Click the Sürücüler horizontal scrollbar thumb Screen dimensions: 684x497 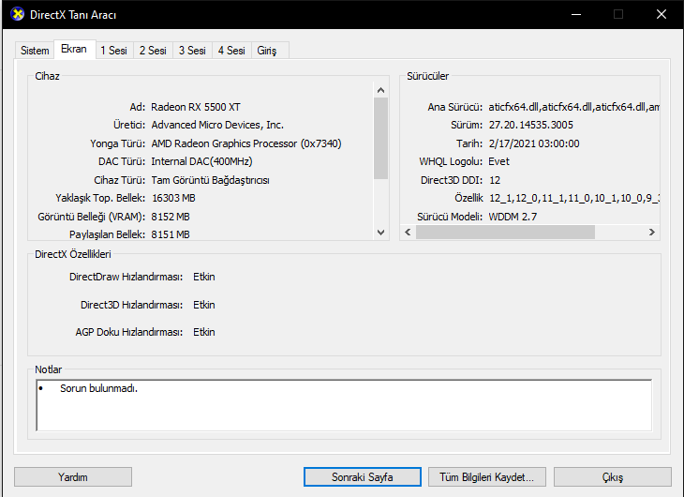click(x=505, y=232)
